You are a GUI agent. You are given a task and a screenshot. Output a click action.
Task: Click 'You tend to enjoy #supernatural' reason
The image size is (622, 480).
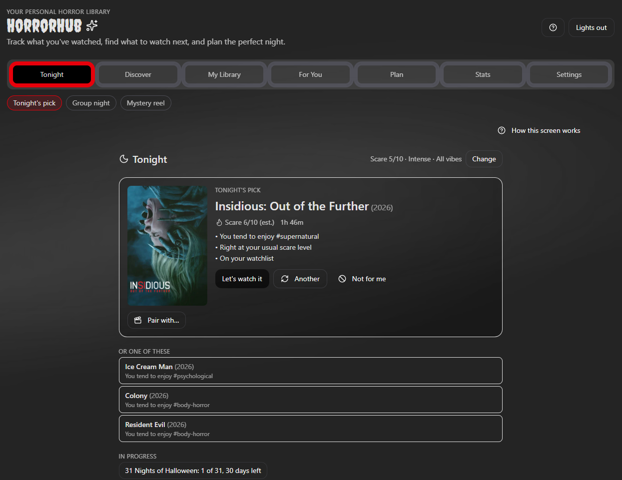(x=269, y=236)
